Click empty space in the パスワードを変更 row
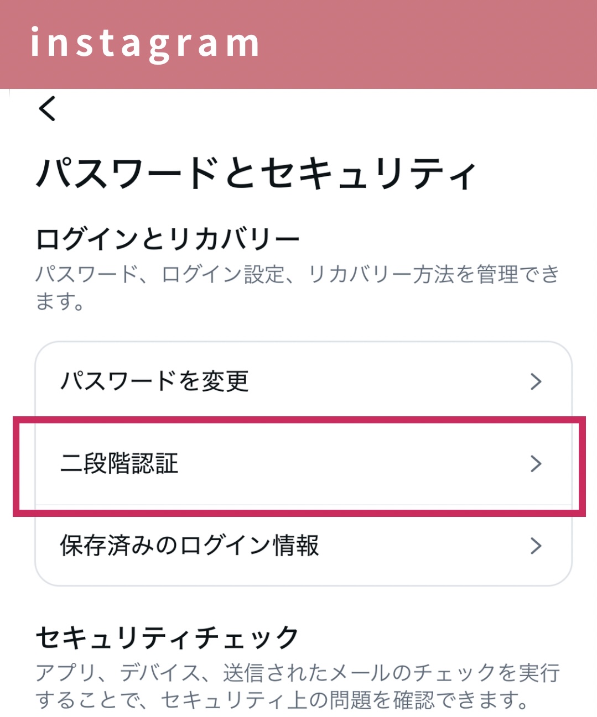Image resolution: width=597 pixels, height=717 pixels. (x=387, y=381)
